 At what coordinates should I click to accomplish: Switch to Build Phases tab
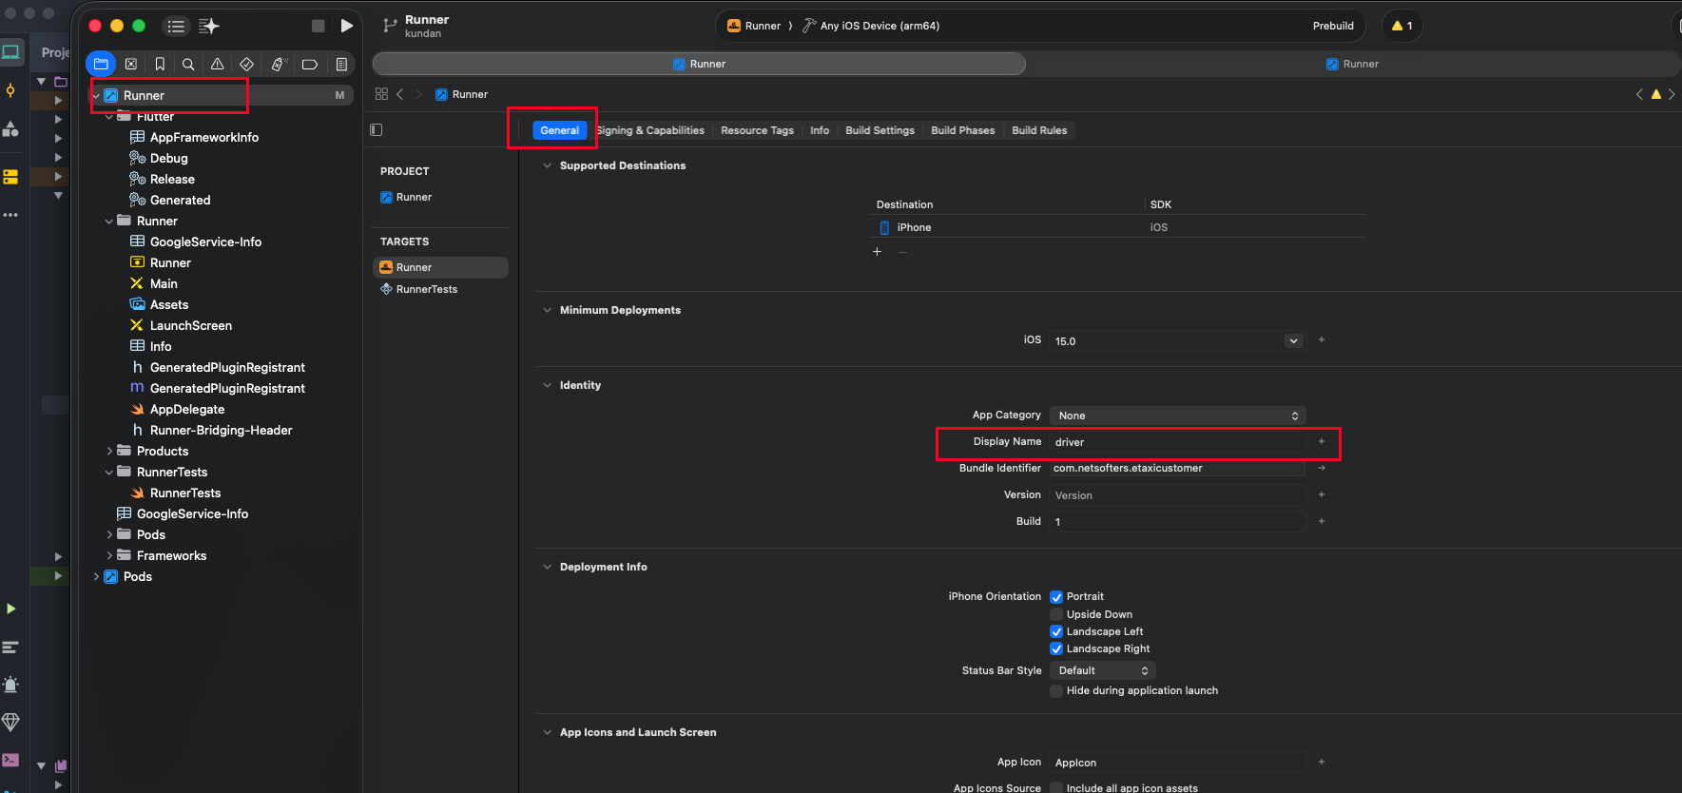click(x=962, y=130)
